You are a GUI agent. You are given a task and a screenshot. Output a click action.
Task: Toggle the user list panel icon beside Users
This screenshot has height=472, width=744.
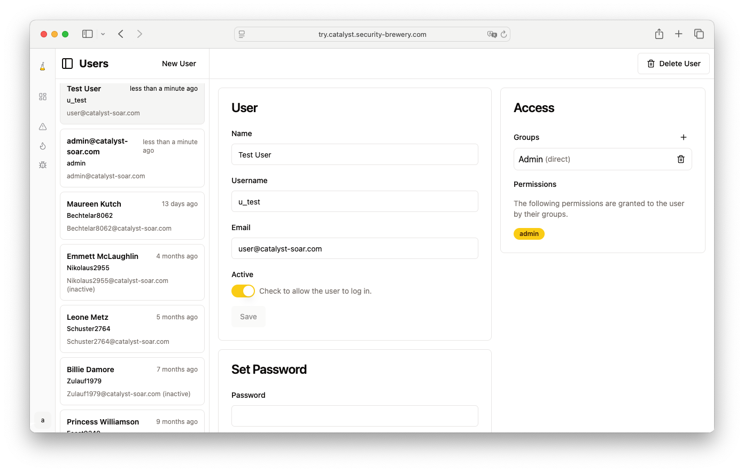point(67,64)
